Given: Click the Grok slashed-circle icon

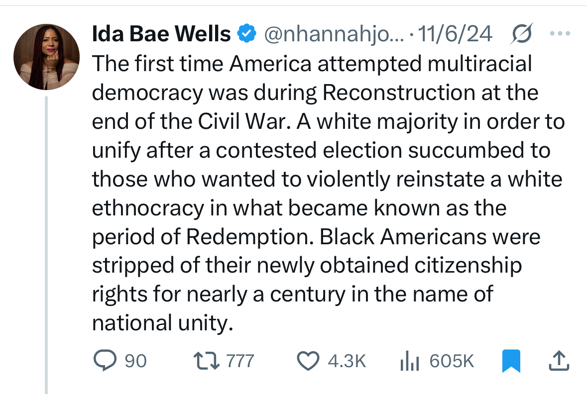Looking at the screenshot, I should [521, 34].
